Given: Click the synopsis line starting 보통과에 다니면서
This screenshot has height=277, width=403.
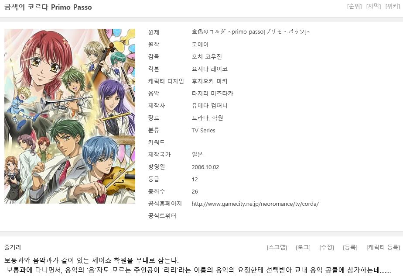Looking at the screenshot, I should 199,270.
